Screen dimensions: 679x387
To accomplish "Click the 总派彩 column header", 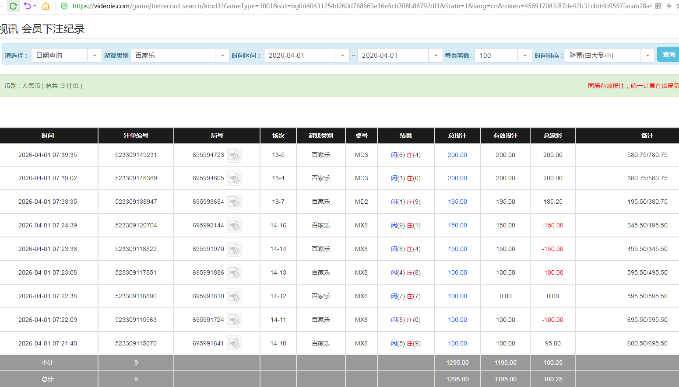I will click(x=552, y=136).
